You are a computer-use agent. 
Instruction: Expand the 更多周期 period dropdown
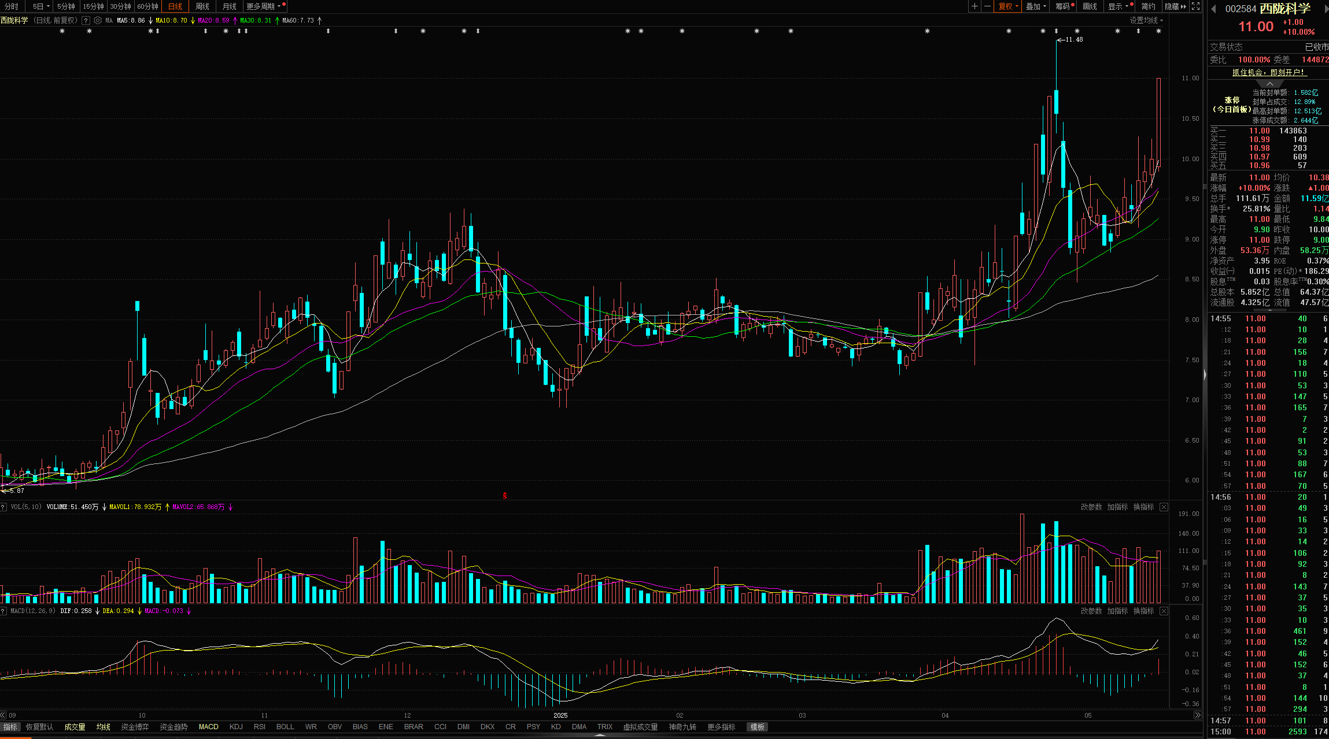point(264,6)
